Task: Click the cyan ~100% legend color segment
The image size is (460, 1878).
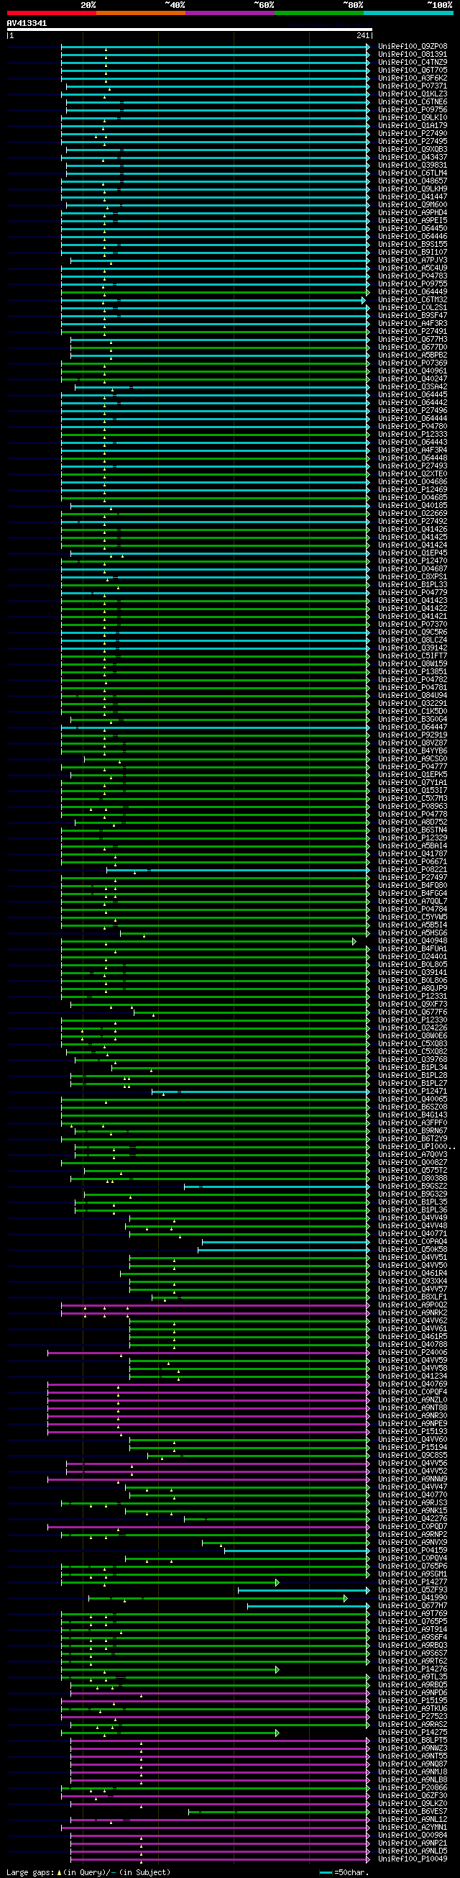Action: (x=408, y=13)
